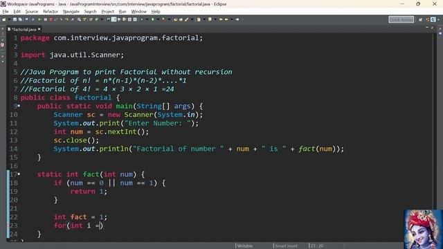Close the factorial.java tab

click(x=39, y=29)
